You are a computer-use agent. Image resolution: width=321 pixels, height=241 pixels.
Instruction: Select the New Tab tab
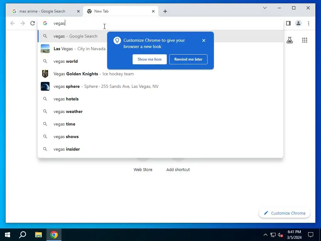point(121,11)
